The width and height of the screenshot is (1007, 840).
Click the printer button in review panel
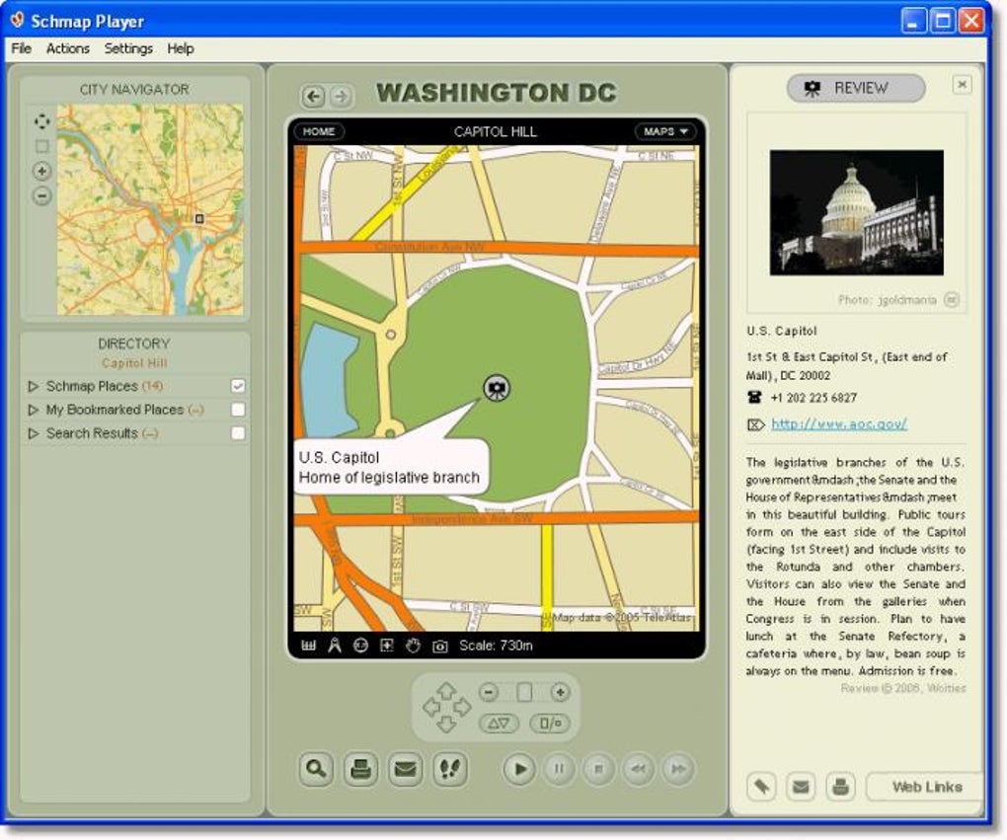(840, 786)
